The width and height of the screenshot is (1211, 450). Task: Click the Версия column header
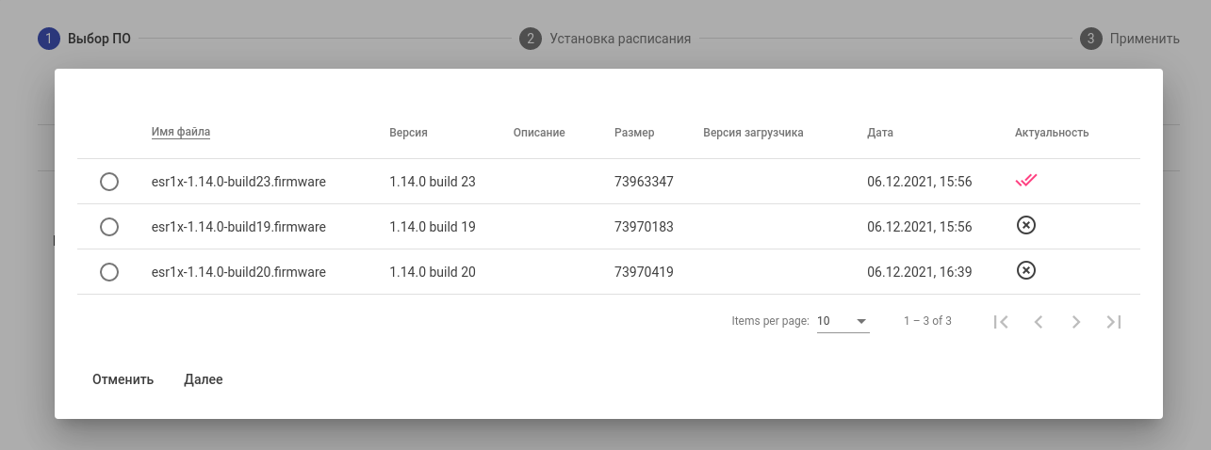tap(408, 133)
